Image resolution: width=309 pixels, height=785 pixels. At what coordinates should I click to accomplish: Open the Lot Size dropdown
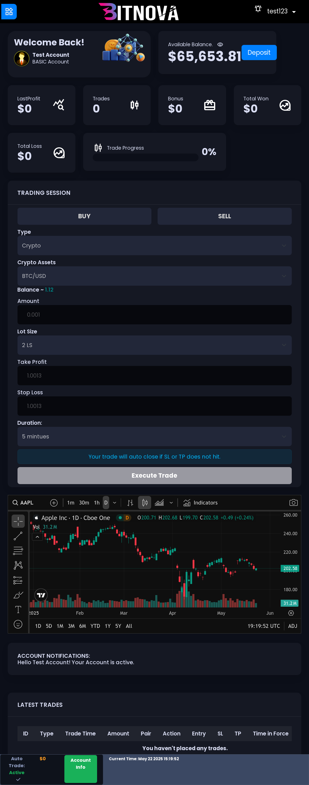pos(154,345)
